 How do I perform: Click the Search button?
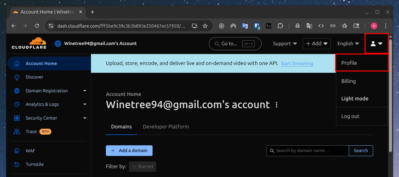(361, 150)
